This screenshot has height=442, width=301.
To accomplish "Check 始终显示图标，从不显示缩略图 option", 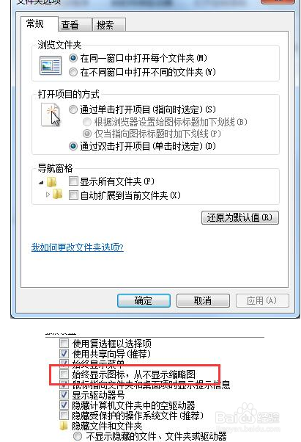I will click(64, 374).
